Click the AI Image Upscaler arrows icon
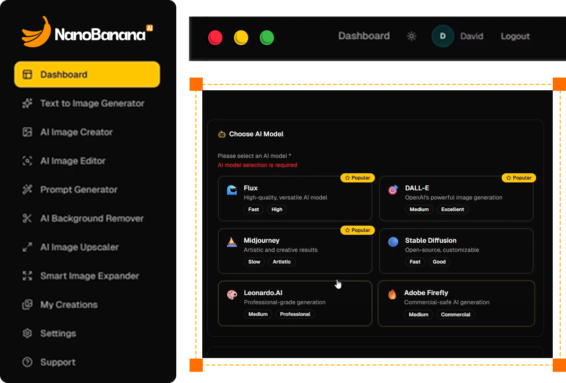The width and height of the screenshot is (566, 383). tap(28, 247)
